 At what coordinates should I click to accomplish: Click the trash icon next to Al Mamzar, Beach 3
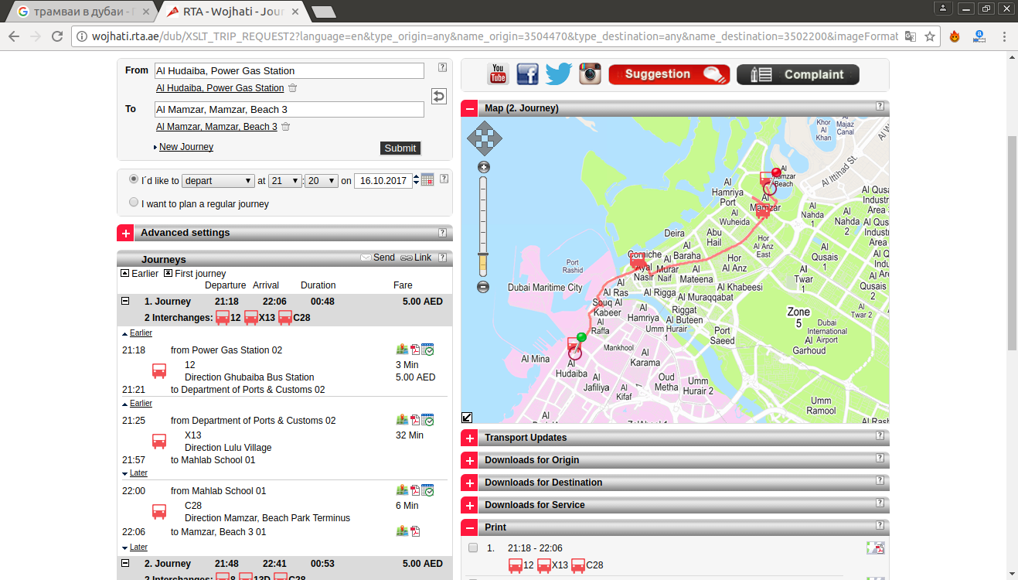pyautogui.click(x=285, y=126)
